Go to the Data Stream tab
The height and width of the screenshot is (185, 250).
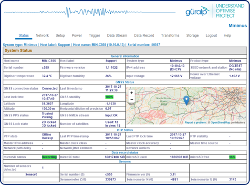tap(117, 35)
